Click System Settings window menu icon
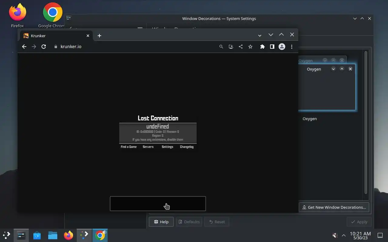This screenshot has width=388, height=242. (x=69, y=18)
